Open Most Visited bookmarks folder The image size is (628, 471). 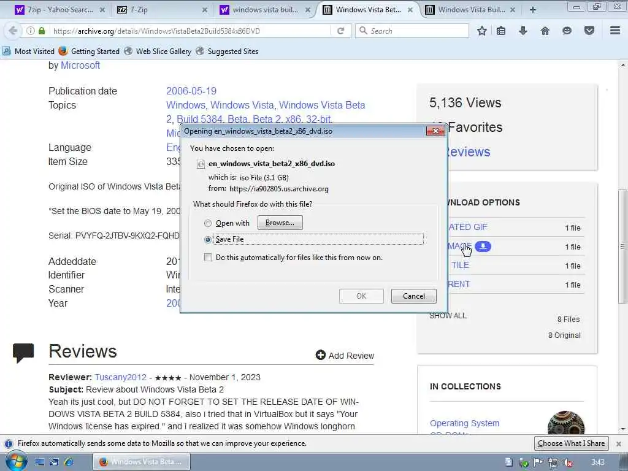click(x=28, y=52)
